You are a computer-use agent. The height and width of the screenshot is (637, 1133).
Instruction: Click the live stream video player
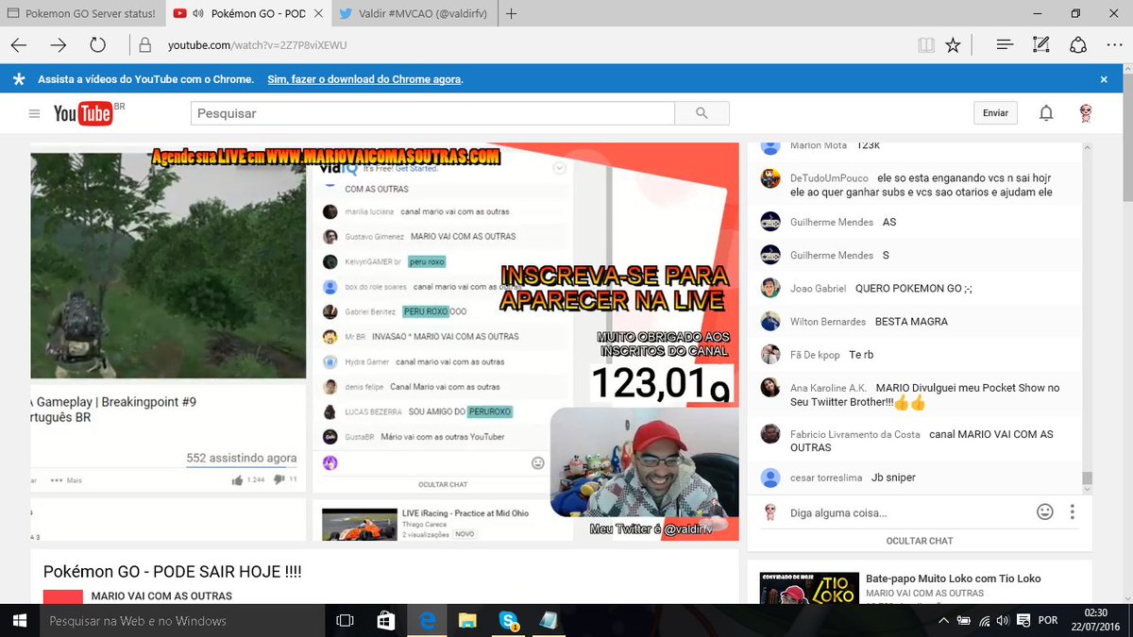point(384,342)
